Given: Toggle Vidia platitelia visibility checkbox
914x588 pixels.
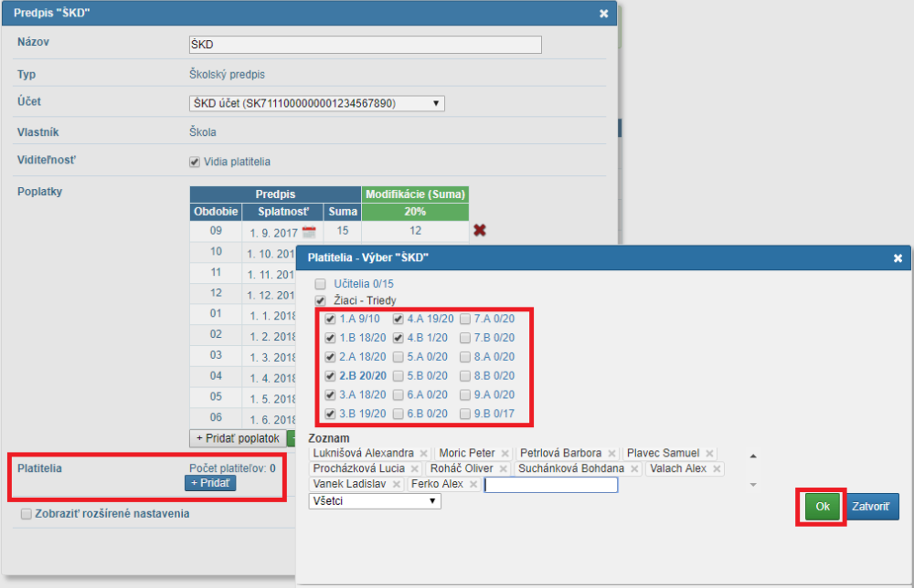Looking at the screenshot, I should point(195,163).
